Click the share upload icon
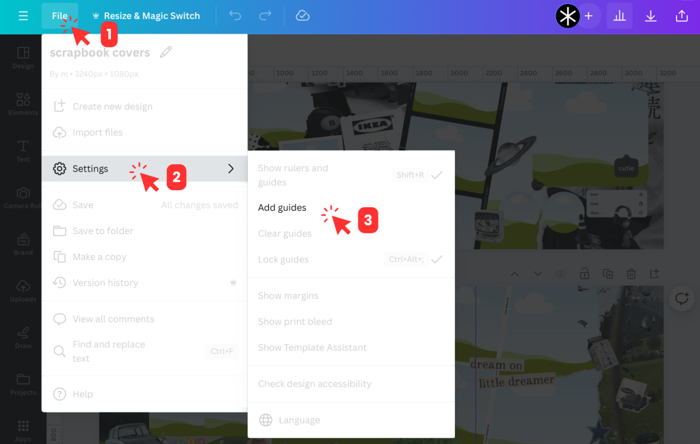This screenshot has height=444, width=700. [x=682, y=16]
